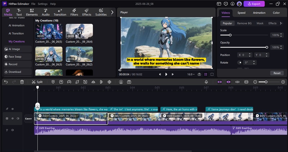Take a snapshot with the camera icon
Screen dimensions: 288x152
tap(199, 74)
